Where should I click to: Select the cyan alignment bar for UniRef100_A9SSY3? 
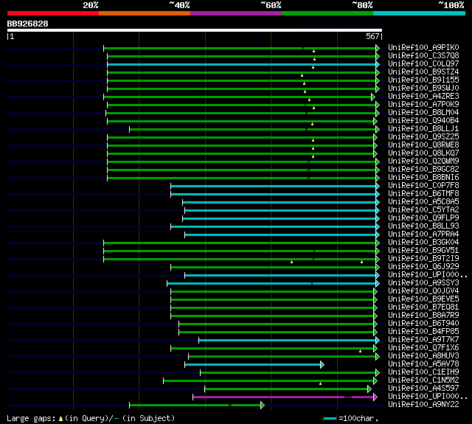[x=271, y=283]
